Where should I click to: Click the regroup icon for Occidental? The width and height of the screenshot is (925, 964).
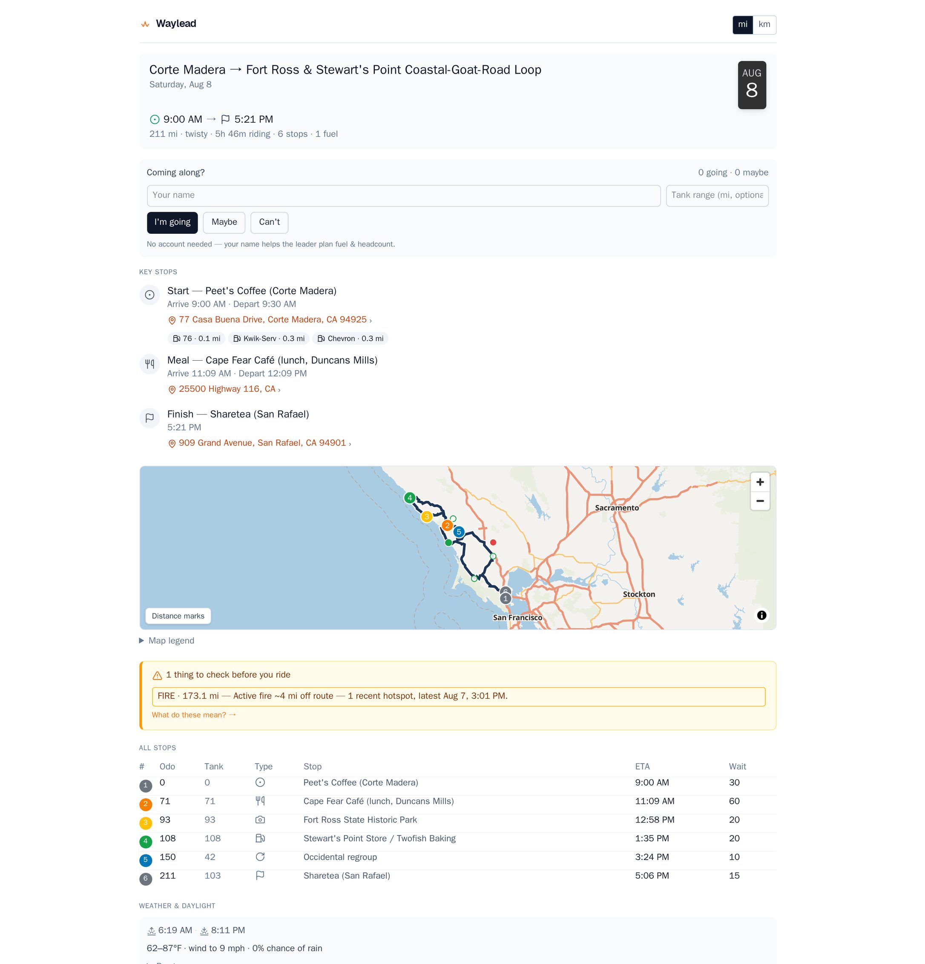(x=260, y=857)
